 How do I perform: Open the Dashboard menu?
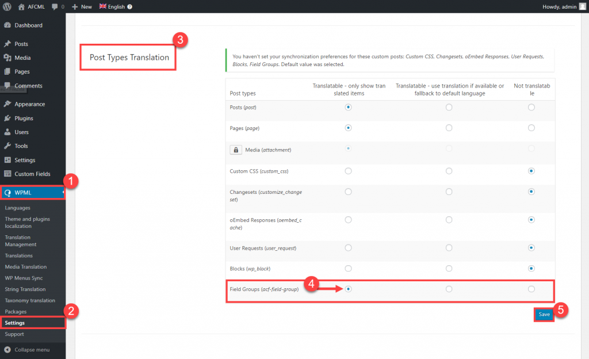(x=33, y=25)
